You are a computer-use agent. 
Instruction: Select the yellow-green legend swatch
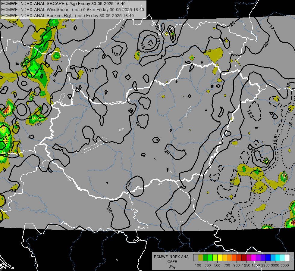(x=215, y=257)
